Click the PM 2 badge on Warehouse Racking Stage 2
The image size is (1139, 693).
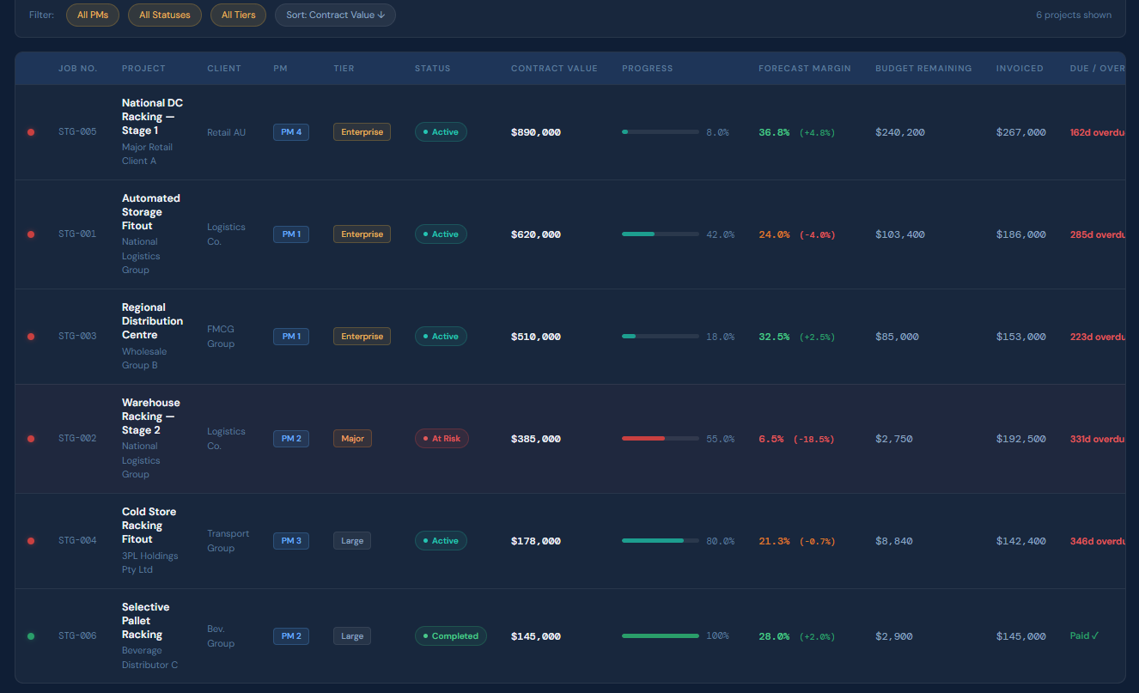(x=290, y=438)
